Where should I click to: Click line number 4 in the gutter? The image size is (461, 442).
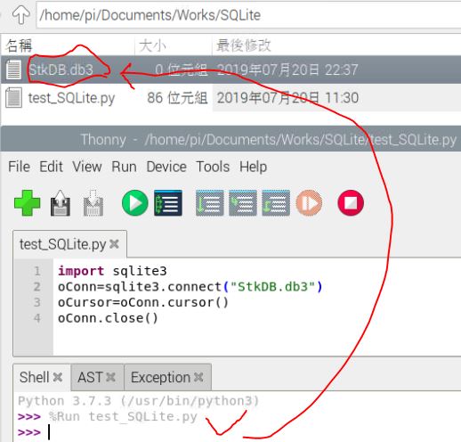(36, 318)
